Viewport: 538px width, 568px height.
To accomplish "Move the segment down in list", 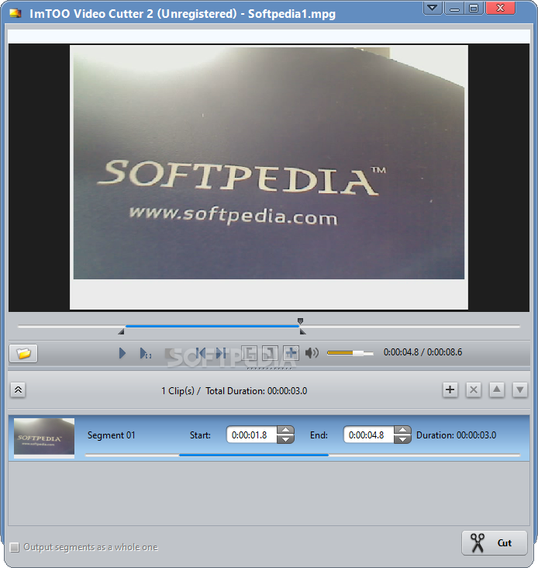I will tap(520, 390).
